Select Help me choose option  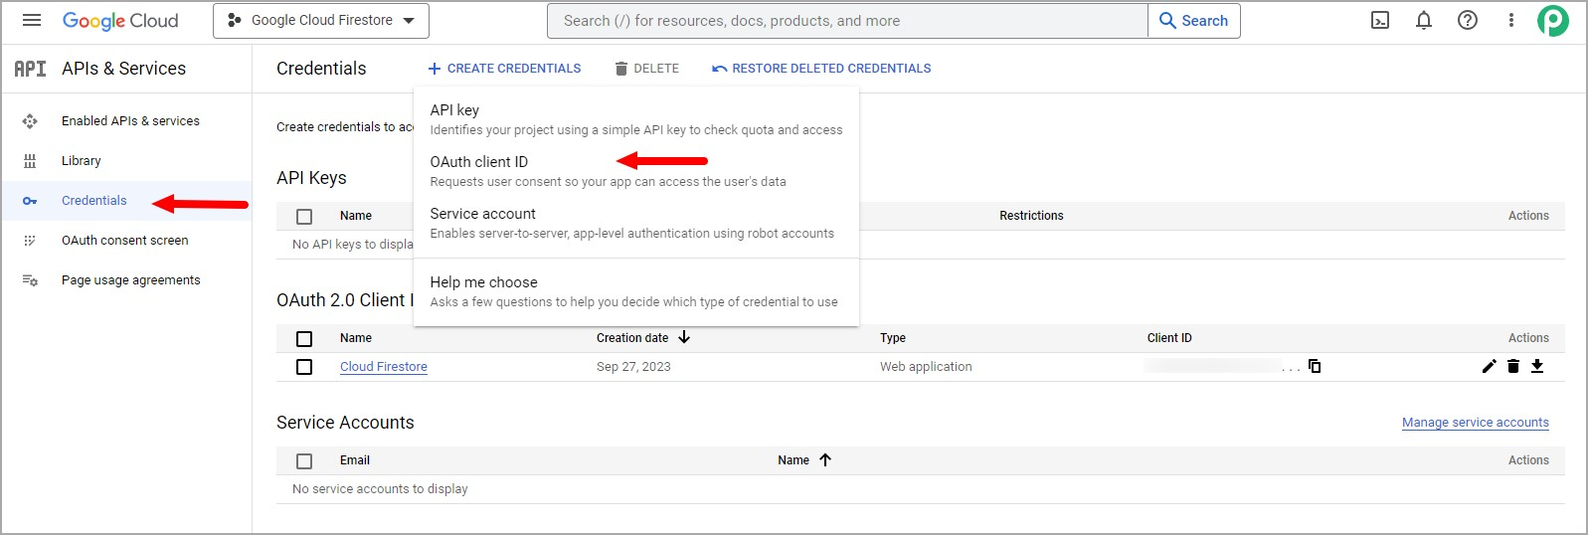click(636, 291)
